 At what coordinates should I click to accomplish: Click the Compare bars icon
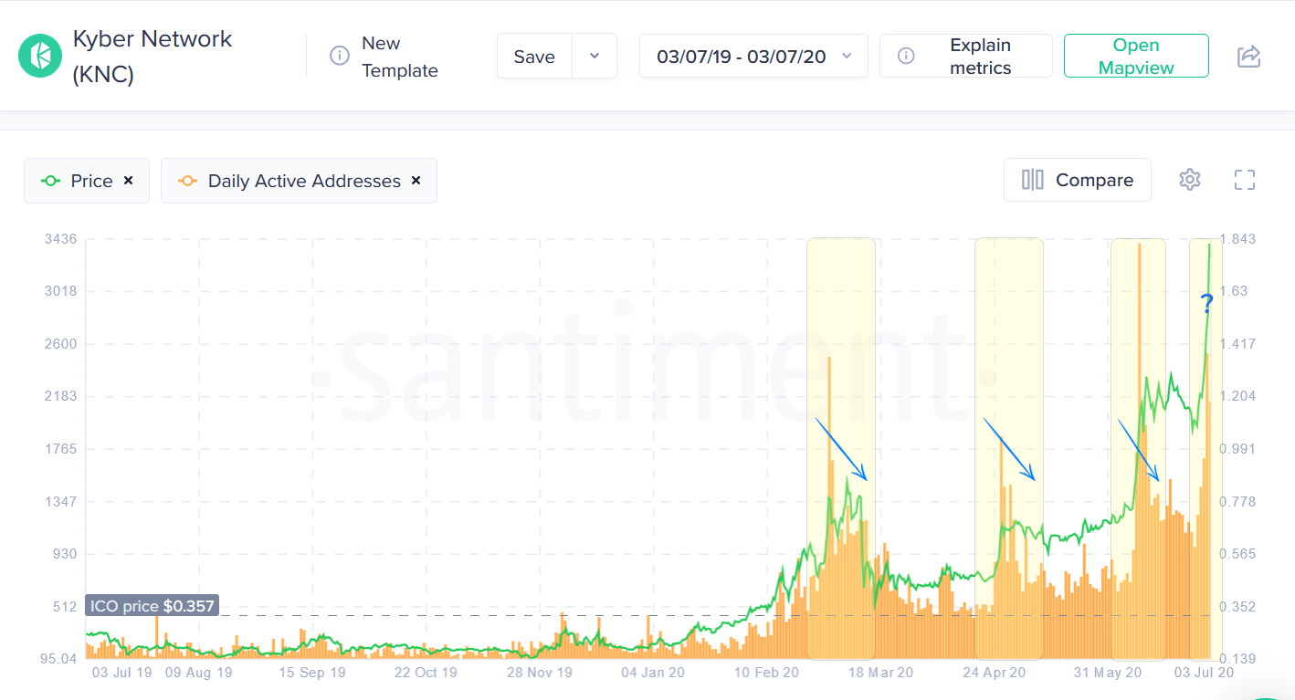1033,180
